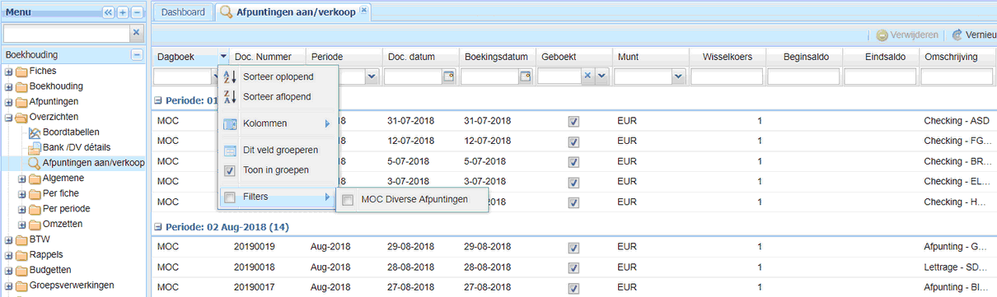Viewport: 997px width, 297px height.
Task: Toggle Geboekt checkbox on Afpunting - G row
Action: coord(573,247)
